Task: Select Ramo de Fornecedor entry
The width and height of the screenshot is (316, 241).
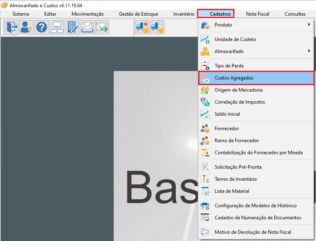Action: pos(256,141)
